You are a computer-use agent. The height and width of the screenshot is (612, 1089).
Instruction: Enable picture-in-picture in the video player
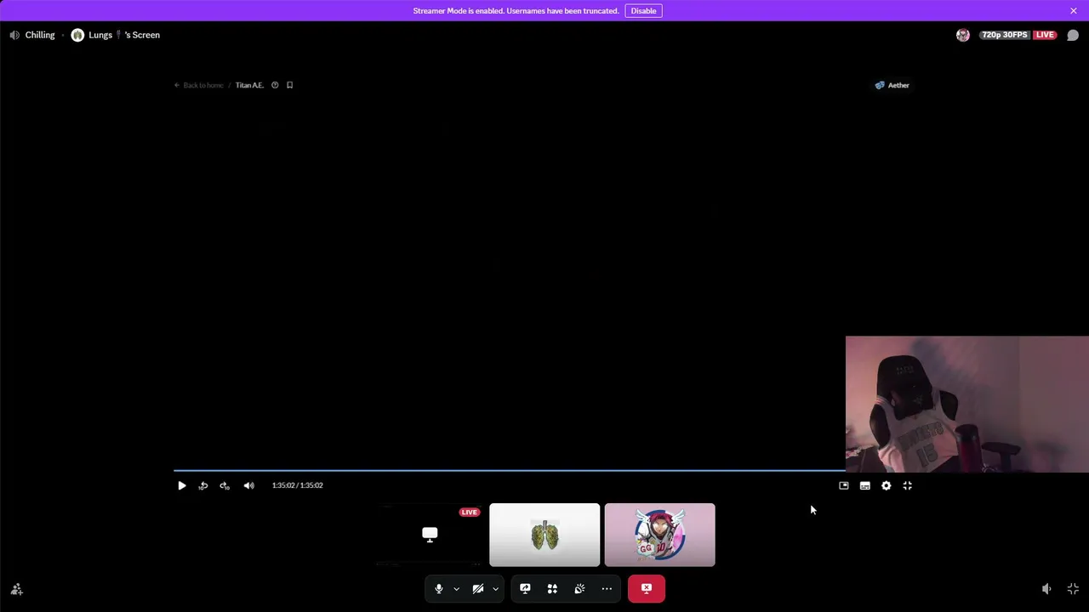click(x=844, y=485)
